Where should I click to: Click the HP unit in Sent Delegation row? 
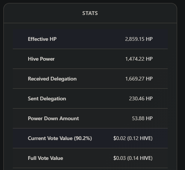(149, 98)
